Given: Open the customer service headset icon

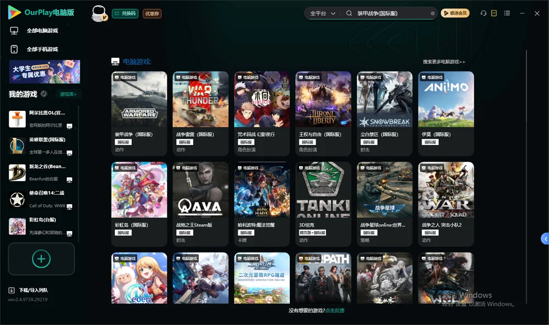Looking at the screenshot, I should 484,13.
